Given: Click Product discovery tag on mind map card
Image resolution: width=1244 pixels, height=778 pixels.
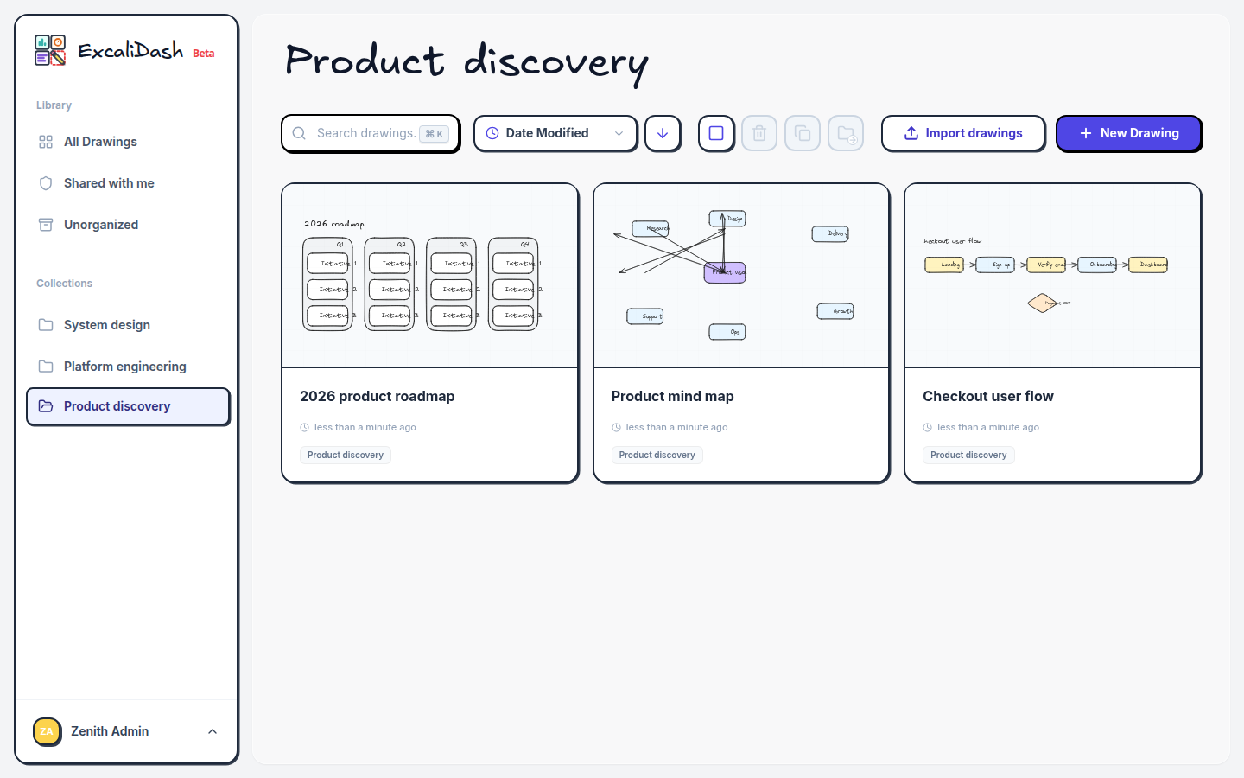Looking at the screenshot, I should [x=657, y=455].
